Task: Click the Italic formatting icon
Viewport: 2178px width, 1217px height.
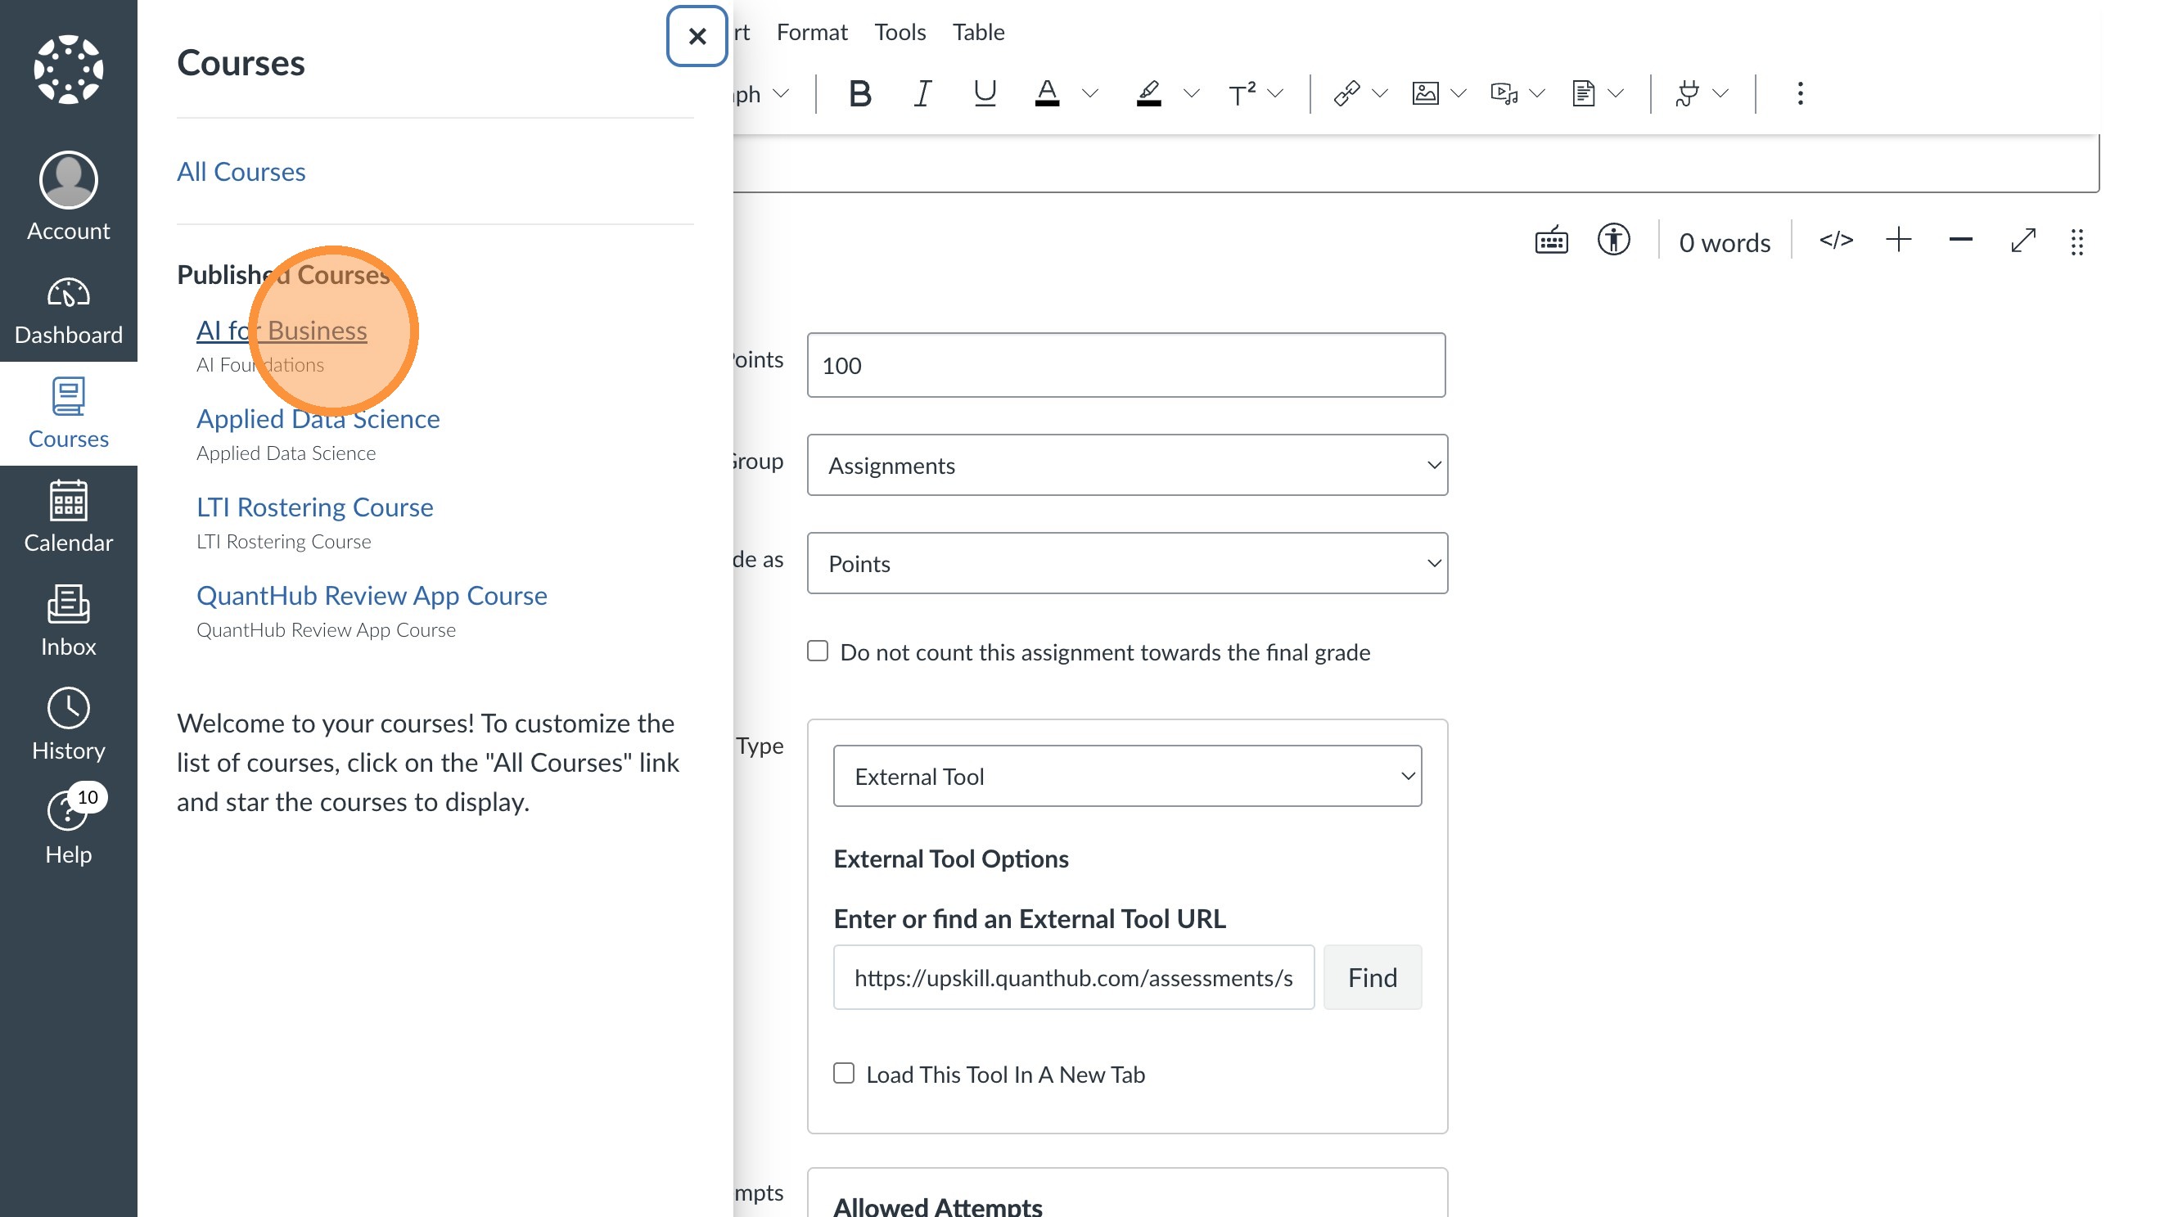Action: point(922,93)
